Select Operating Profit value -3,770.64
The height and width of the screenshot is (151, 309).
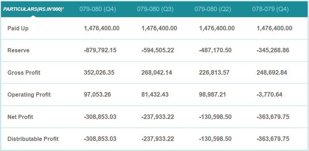270,95
